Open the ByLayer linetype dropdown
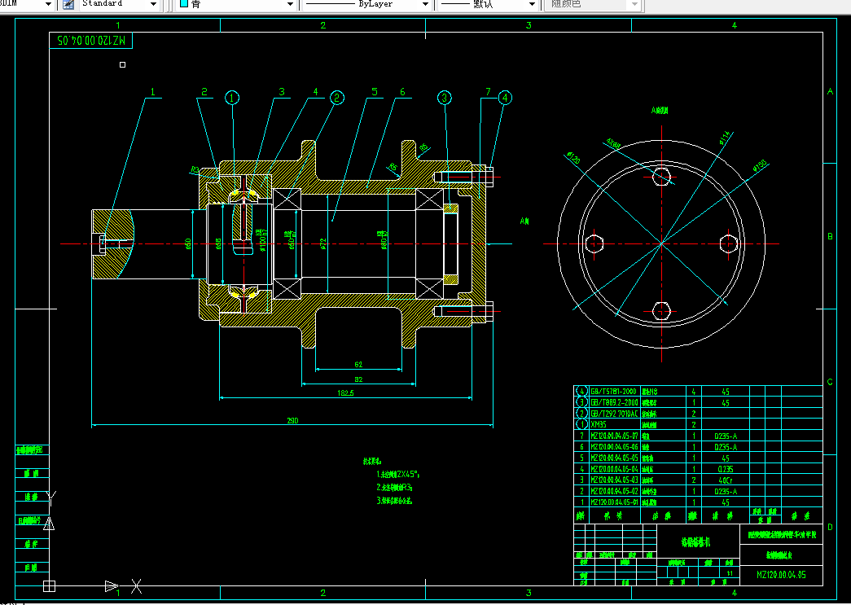 tap(425, 4)
